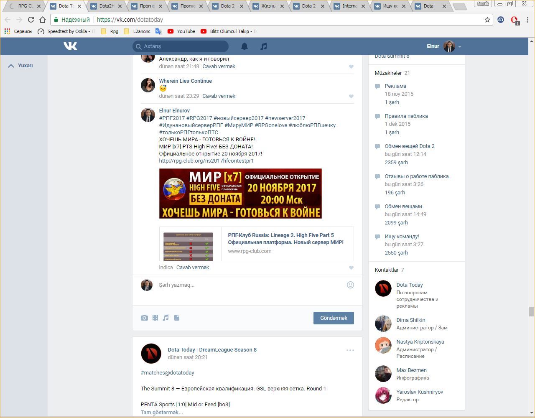Open the rpg-club link preview thumbnail

188,247
